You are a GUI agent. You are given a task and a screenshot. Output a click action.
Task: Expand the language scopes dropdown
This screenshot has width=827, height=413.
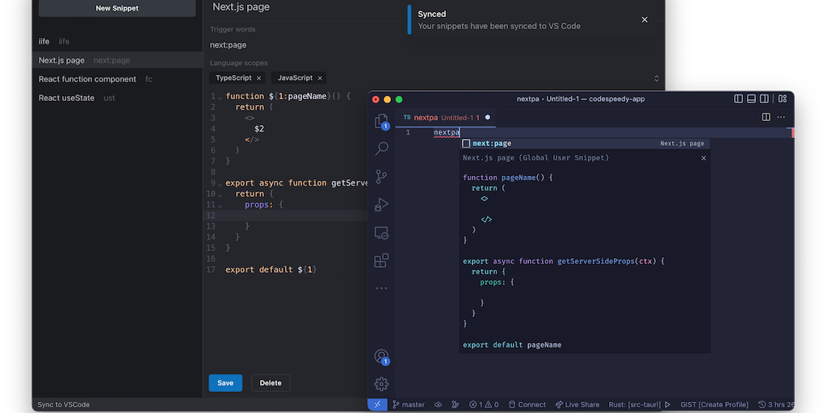pyautogui.click(x=656, y=78)
